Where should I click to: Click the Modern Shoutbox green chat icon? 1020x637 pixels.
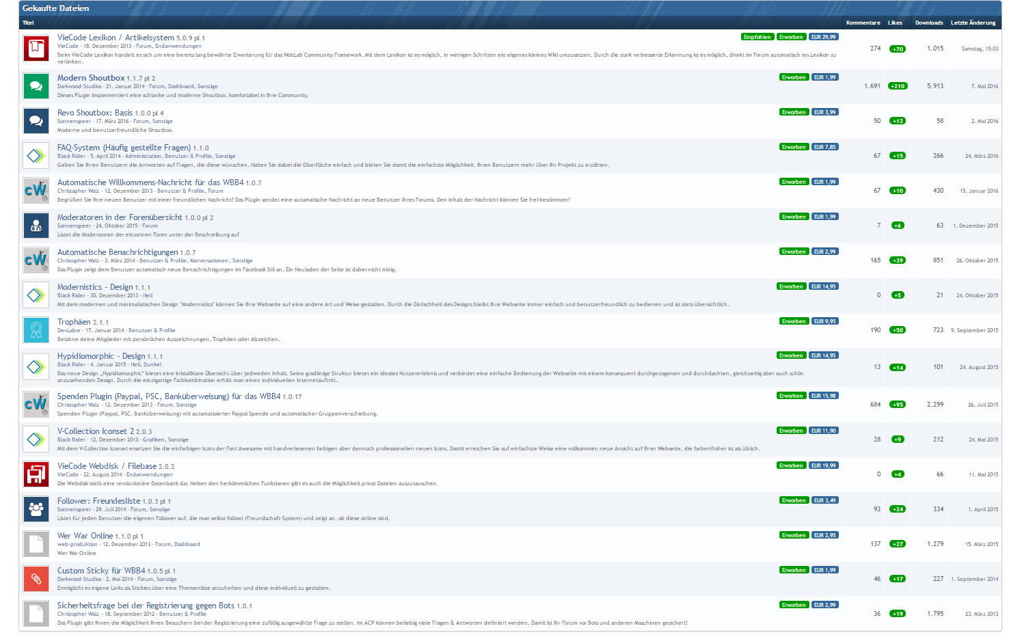[36, 86]
